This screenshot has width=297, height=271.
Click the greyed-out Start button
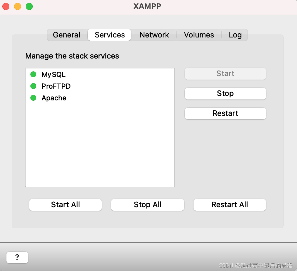[225, 73]
